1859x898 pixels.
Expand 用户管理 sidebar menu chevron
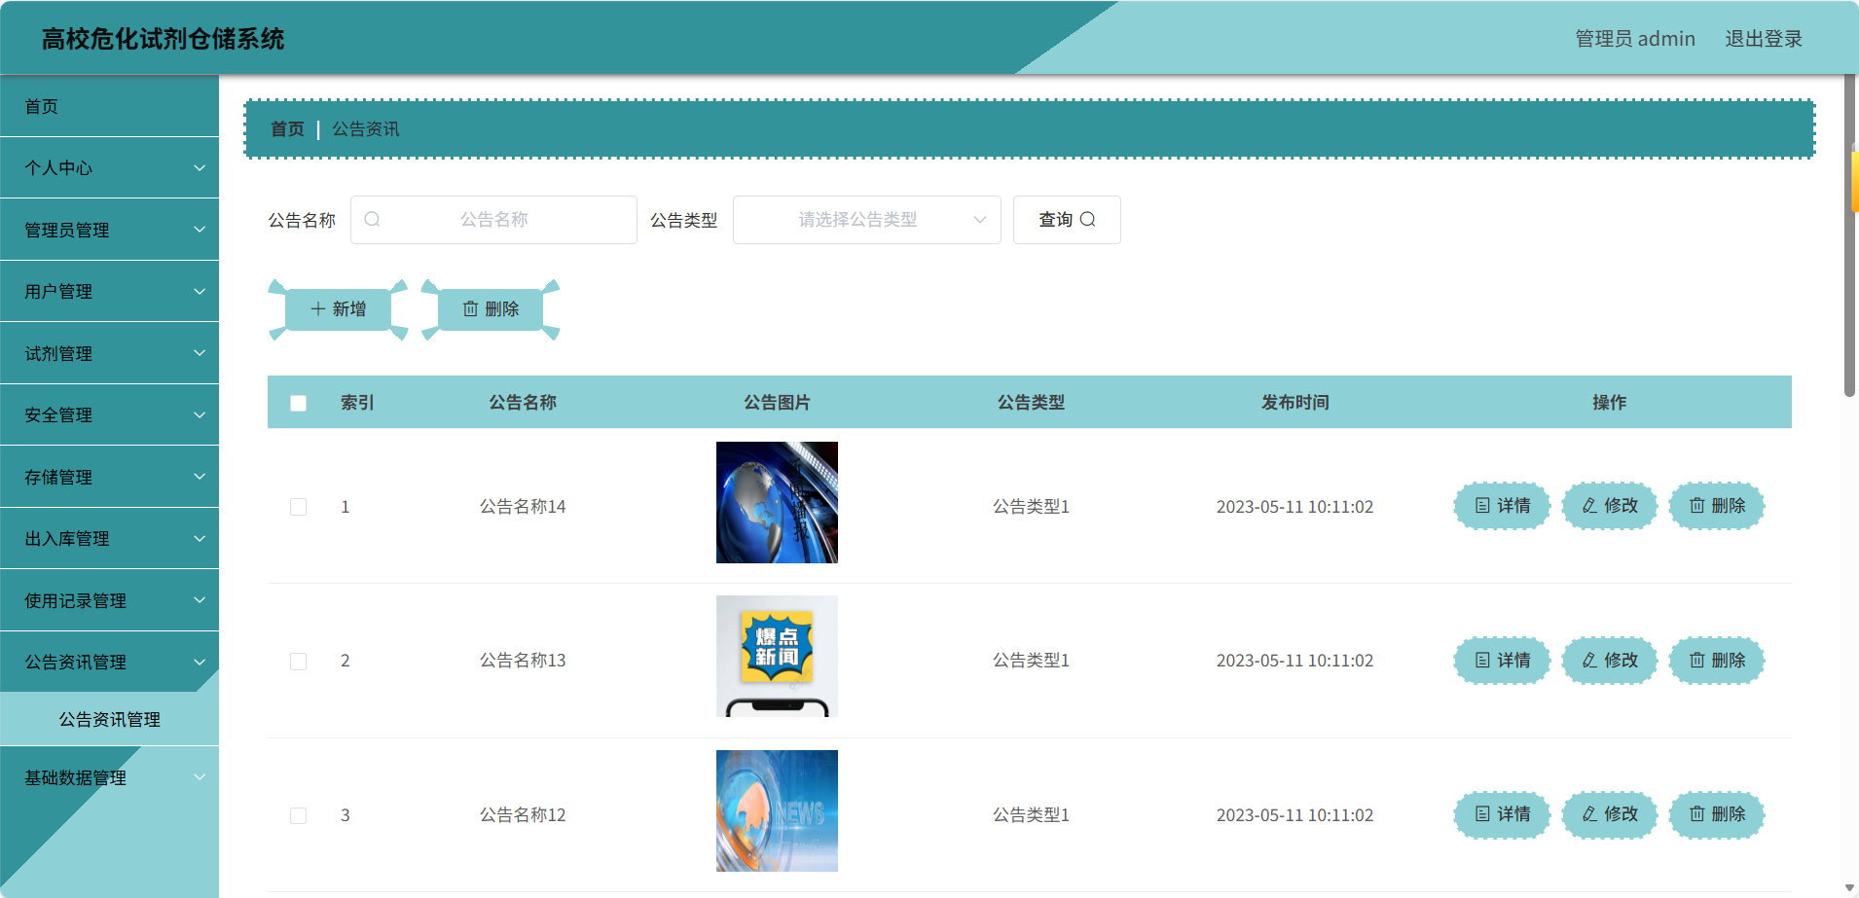click(200, 292)
